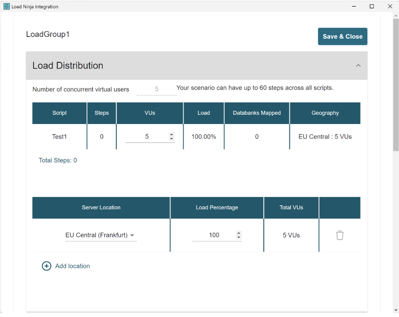Click the plus icon to add location
The height and width of the screenshot is (317, 399).
(x=46, y=266)
